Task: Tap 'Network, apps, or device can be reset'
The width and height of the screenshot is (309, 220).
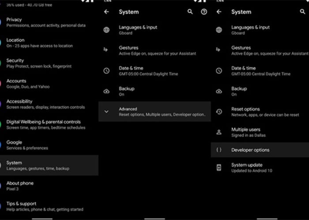Action: pyautogui.click(x=265, y=115)
